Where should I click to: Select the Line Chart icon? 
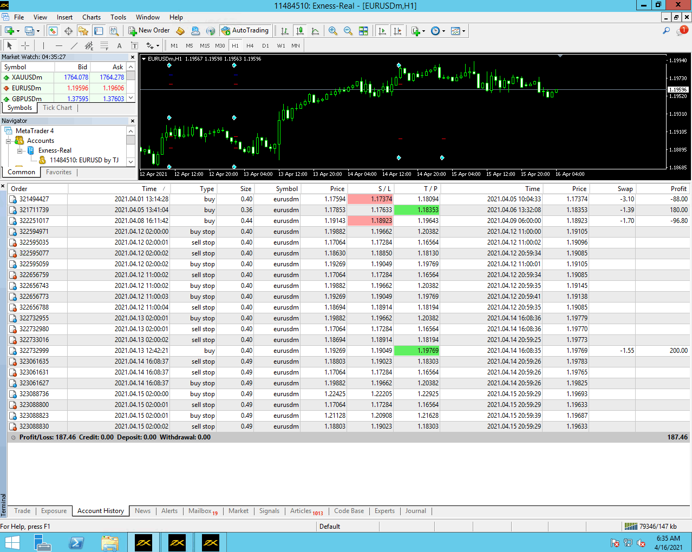coord(315,31)
